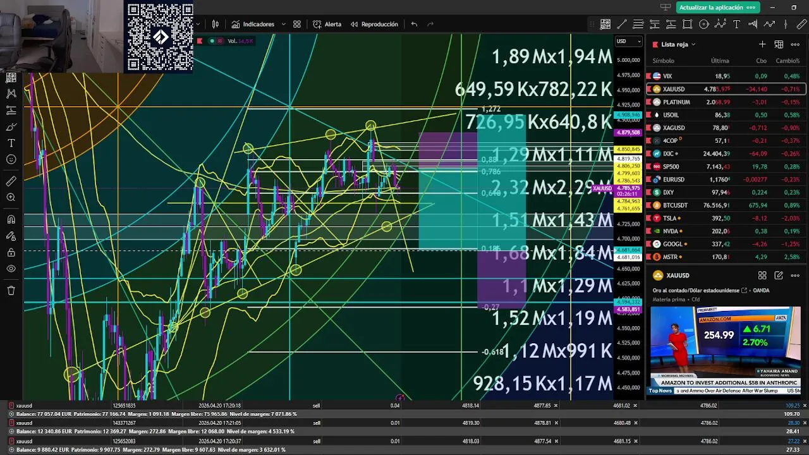This screenshot has width=809, height=455.
Task: Click the red flag on DXY row
Action: point(648,192)
